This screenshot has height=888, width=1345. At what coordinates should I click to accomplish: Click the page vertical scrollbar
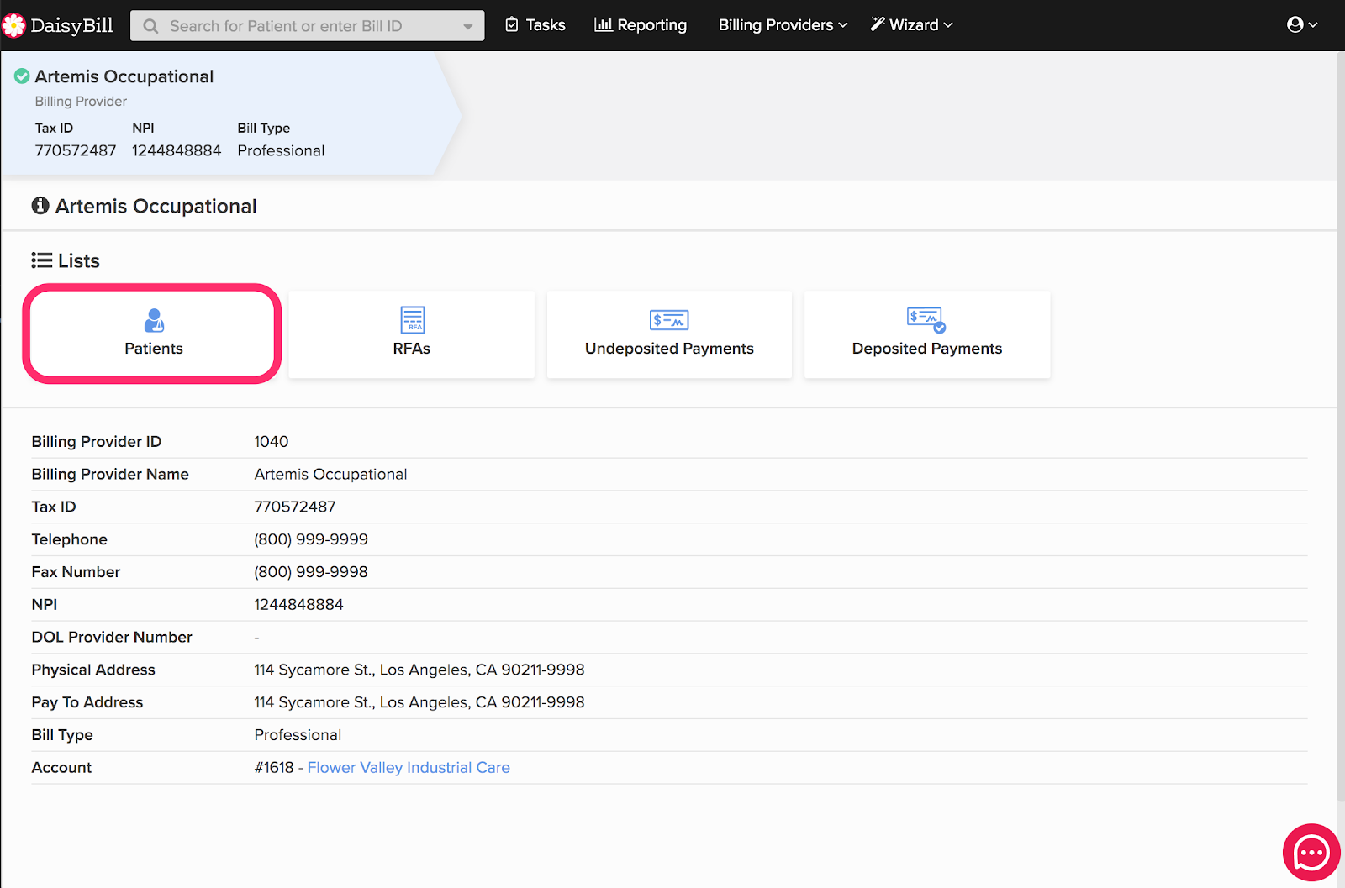(1340, 425)
